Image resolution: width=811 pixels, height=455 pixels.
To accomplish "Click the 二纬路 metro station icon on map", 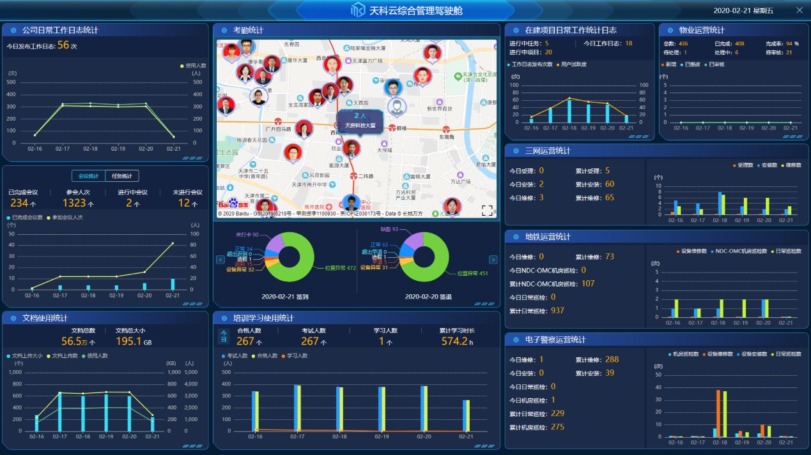I will click(353, 175).
